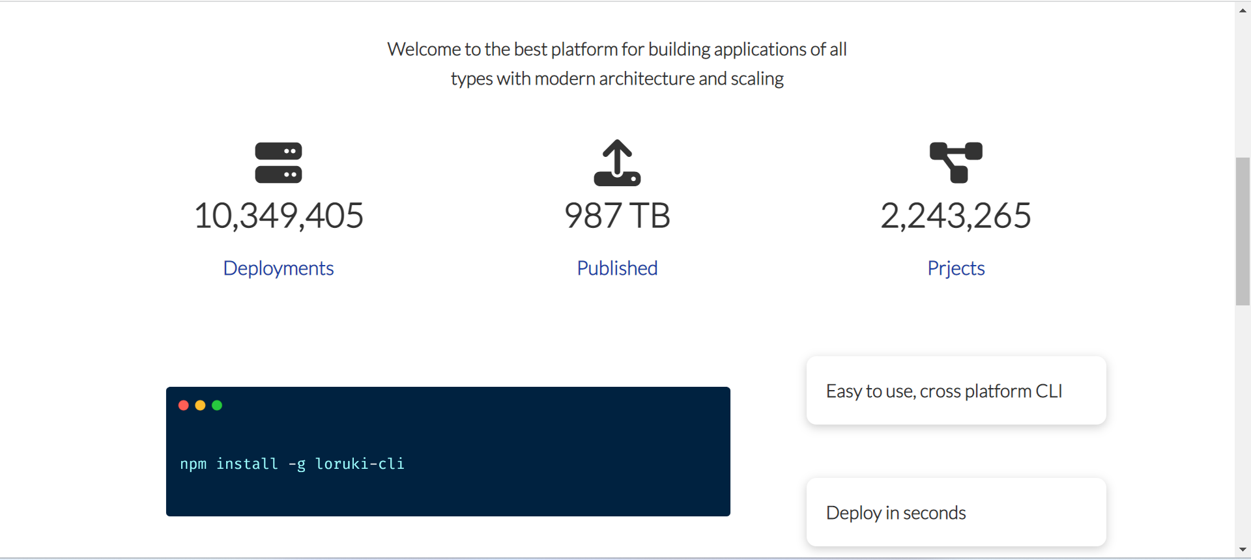
Task: Click the project diagram icon
Action: pyautogui.click(x=956, y=163)
